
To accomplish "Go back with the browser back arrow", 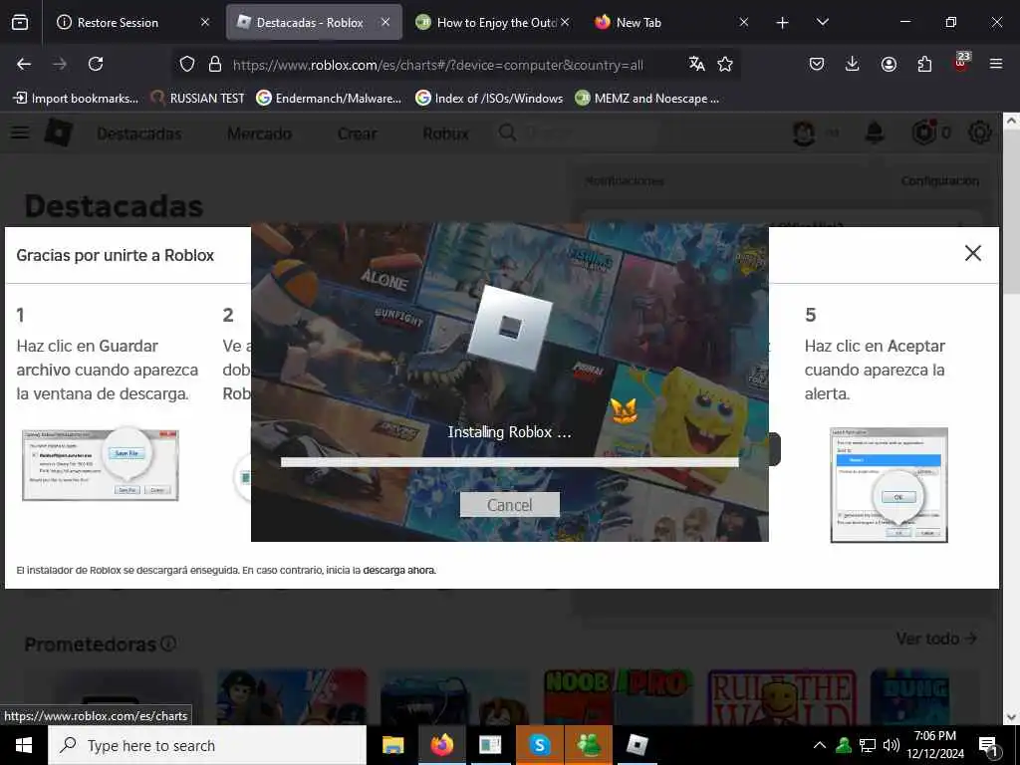I will [x=24, y=64].
